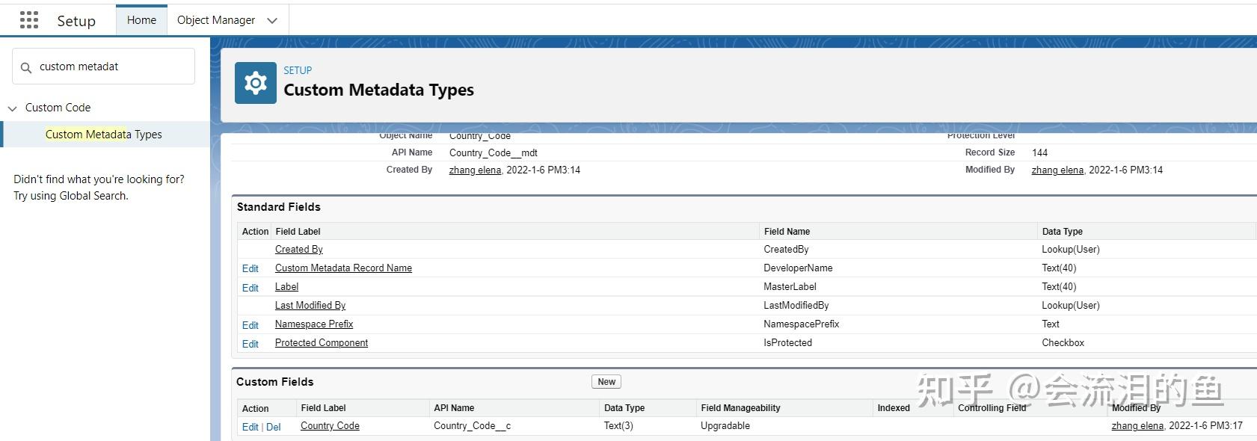Screen dimensions: 1257x441
Task: Click the SETUP breadcrumb label
Action: pos(298,70)
